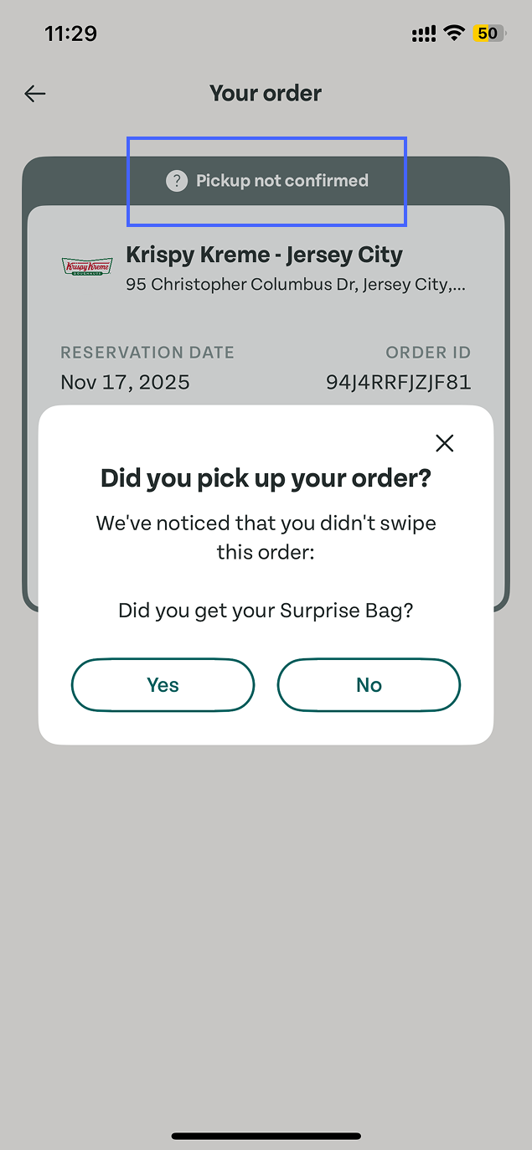Tap the back arrow icon

click(x=35, y=94)
